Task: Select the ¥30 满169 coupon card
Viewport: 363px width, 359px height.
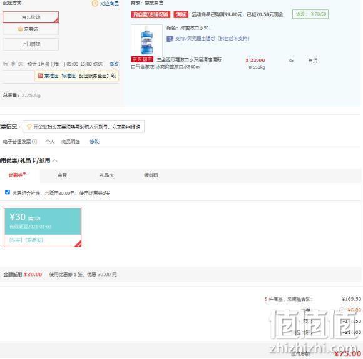Action: 43,227
